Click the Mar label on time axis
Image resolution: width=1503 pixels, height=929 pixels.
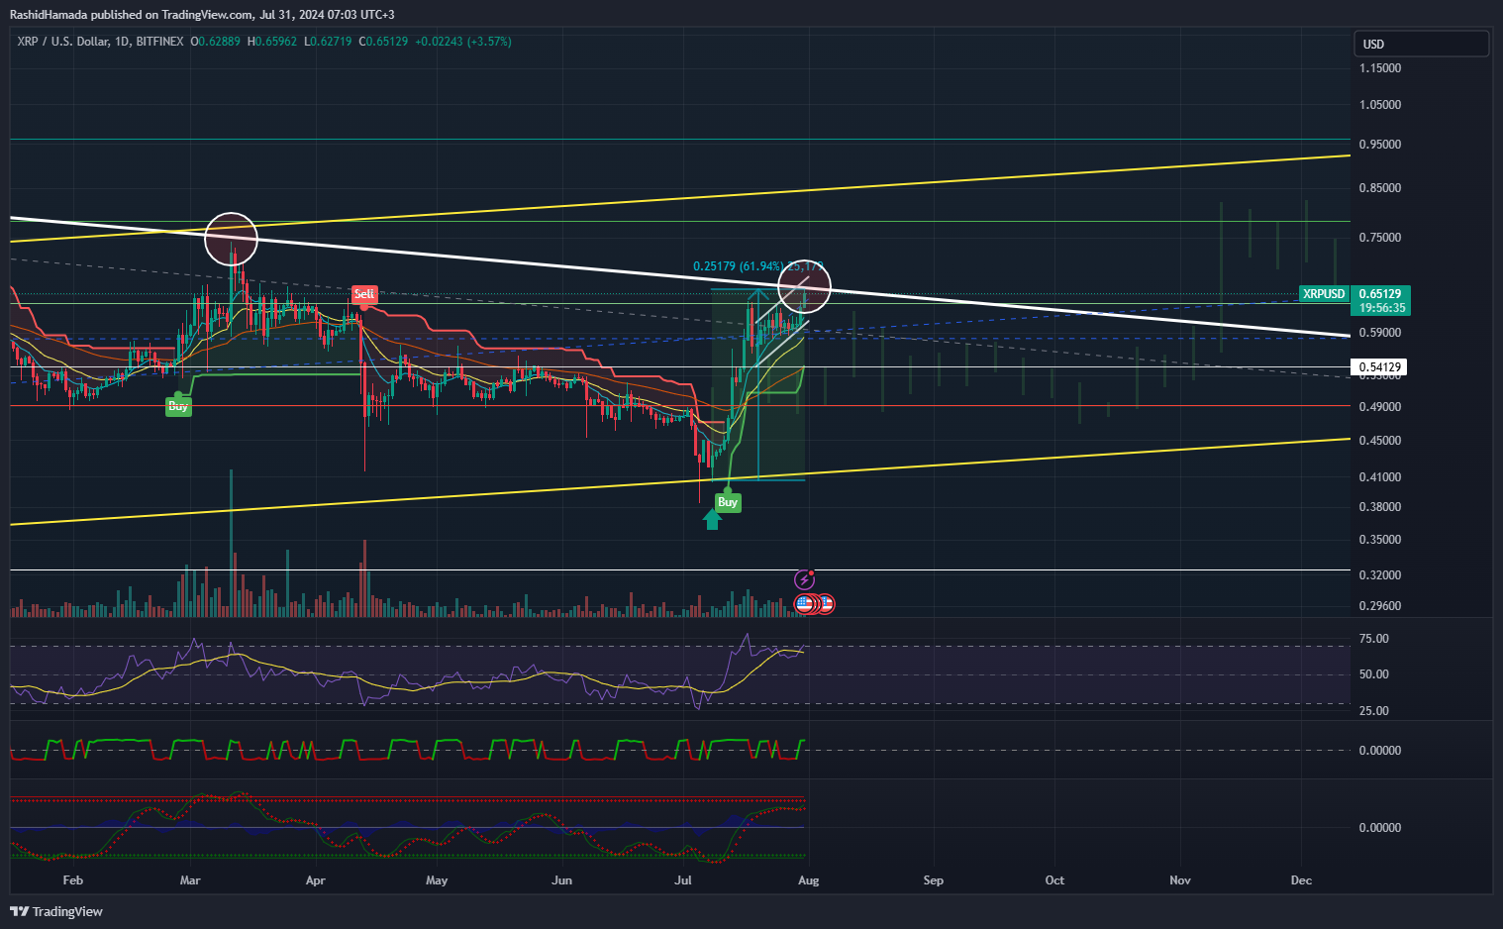tap(190, 880)
